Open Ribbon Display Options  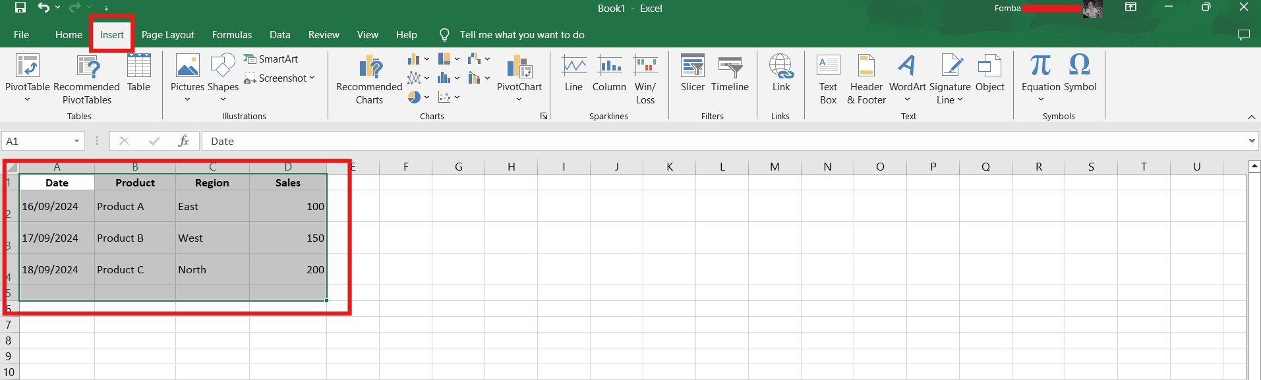[x=1130, y=8]
